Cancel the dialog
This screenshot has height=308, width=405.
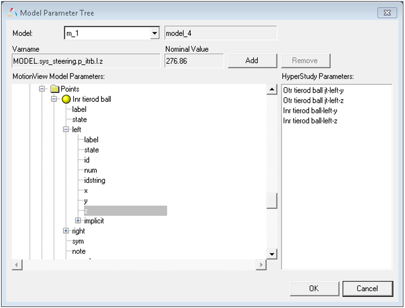pyautogui.click(x=368, y=288)
